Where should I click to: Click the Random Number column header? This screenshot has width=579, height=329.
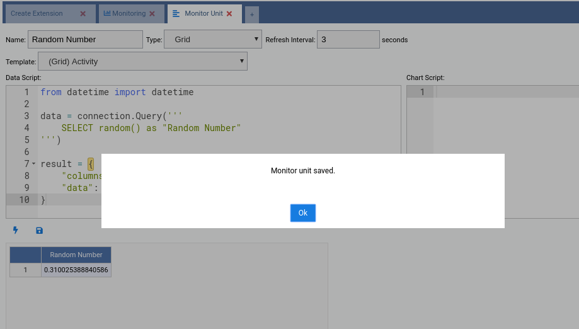point(76,255)
